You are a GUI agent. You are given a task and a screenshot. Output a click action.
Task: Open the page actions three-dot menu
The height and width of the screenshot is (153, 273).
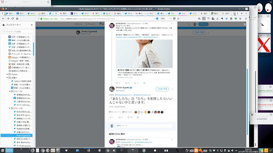point(170,19)
